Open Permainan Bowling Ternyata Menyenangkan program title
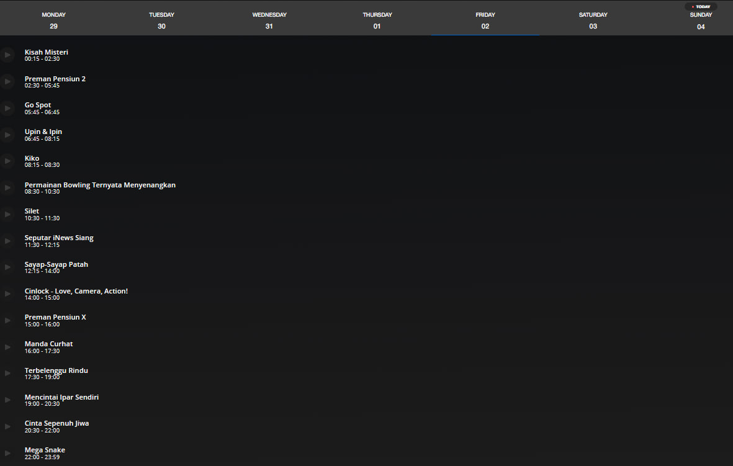Screen dimensions: 733x466 [100, 185]
